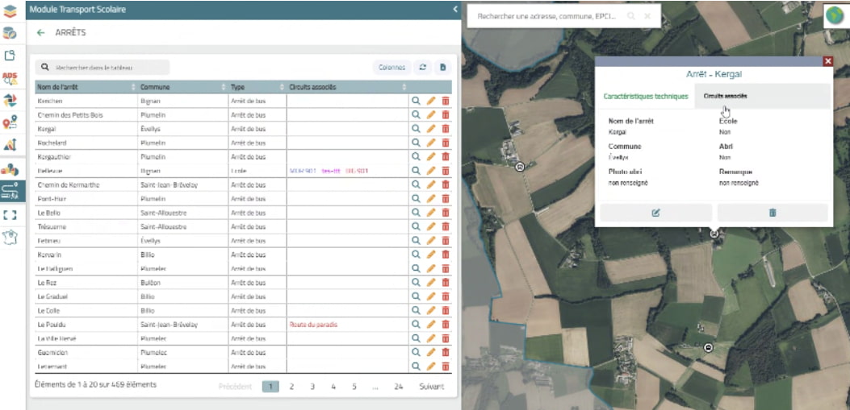Click the layers stack icon in sidebar
The height and width of the screenshot is (410, 850).
coord(10,10)
